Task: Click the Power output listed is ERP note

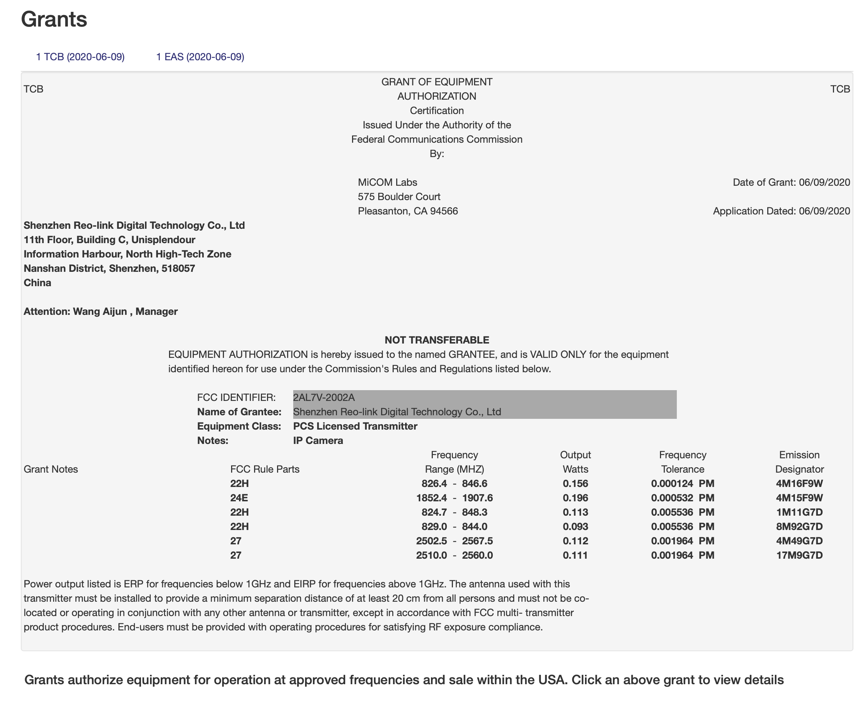Action: (306, 605)
